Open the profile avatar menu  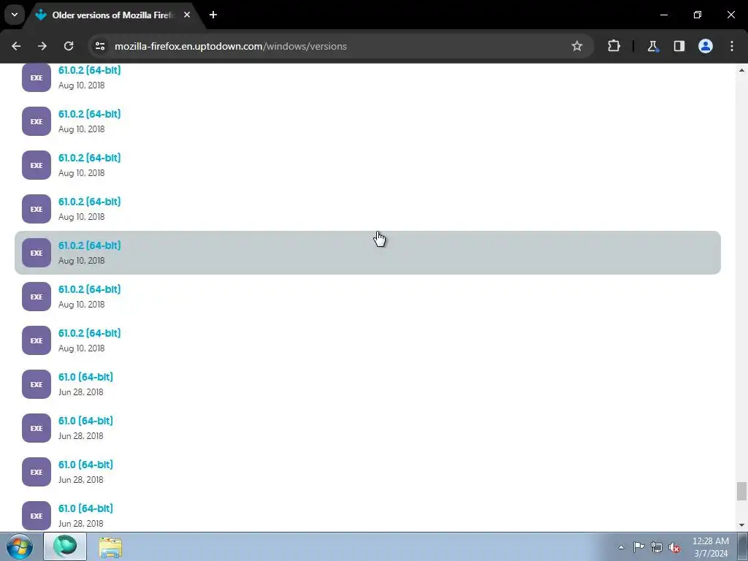point(706,46)
